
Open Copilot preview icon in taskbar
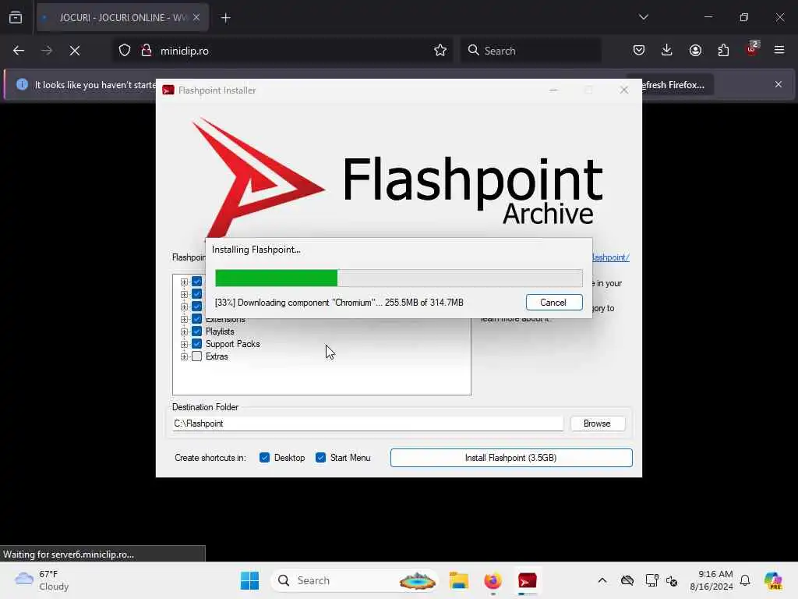[x=773, y=580]
